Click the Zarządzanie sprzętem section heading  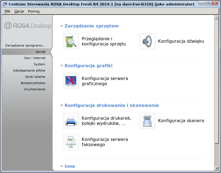coord(91,26)
